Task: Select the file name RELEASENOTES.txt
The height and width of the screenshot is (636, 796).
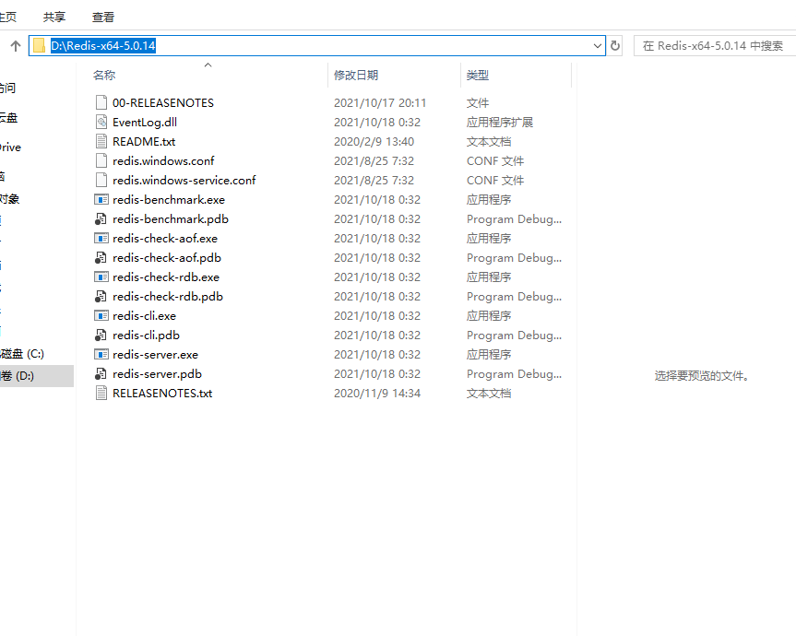Action: click(162, 393)
